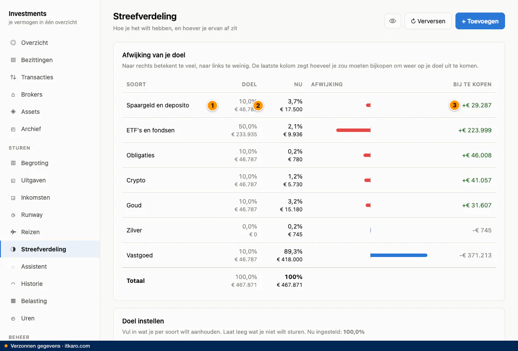Image resolution: width=518 pixels, height=351 pixels.
Task: Click the Begroting sidebar icon
Action: 13,163
